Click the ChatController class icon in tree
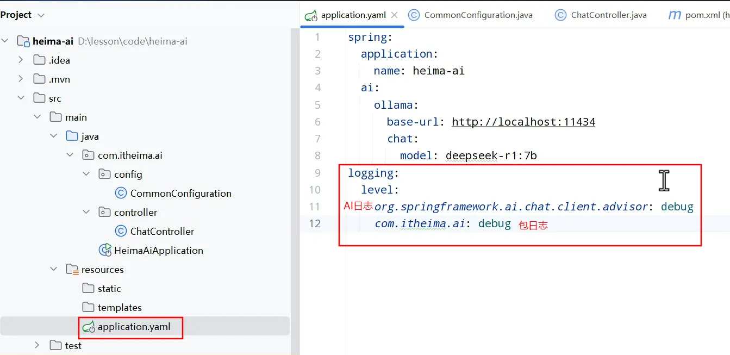The width and height of the screenshot is (730, 355). click(x=121, y=231)
